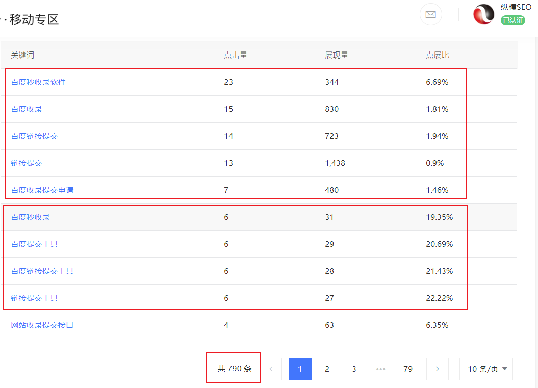
Task: Open the 10 条/页 page size dropdown
Action: (x=486, y=369)
